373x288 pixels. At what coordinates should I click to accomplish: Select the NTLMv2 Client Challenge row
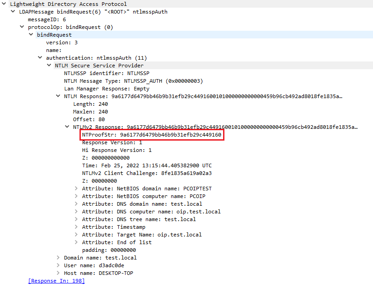(x=147, y=173)
